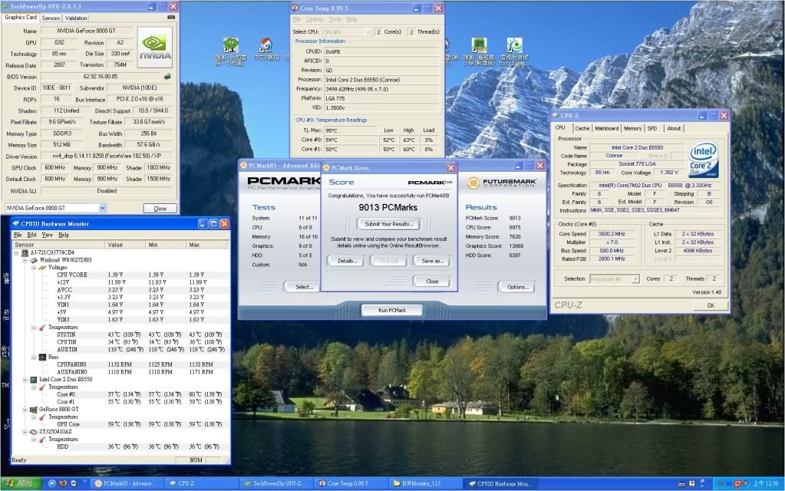Open the Tools menu in Core Temp
Screen dimensions: 785x491
pos(335,19)
